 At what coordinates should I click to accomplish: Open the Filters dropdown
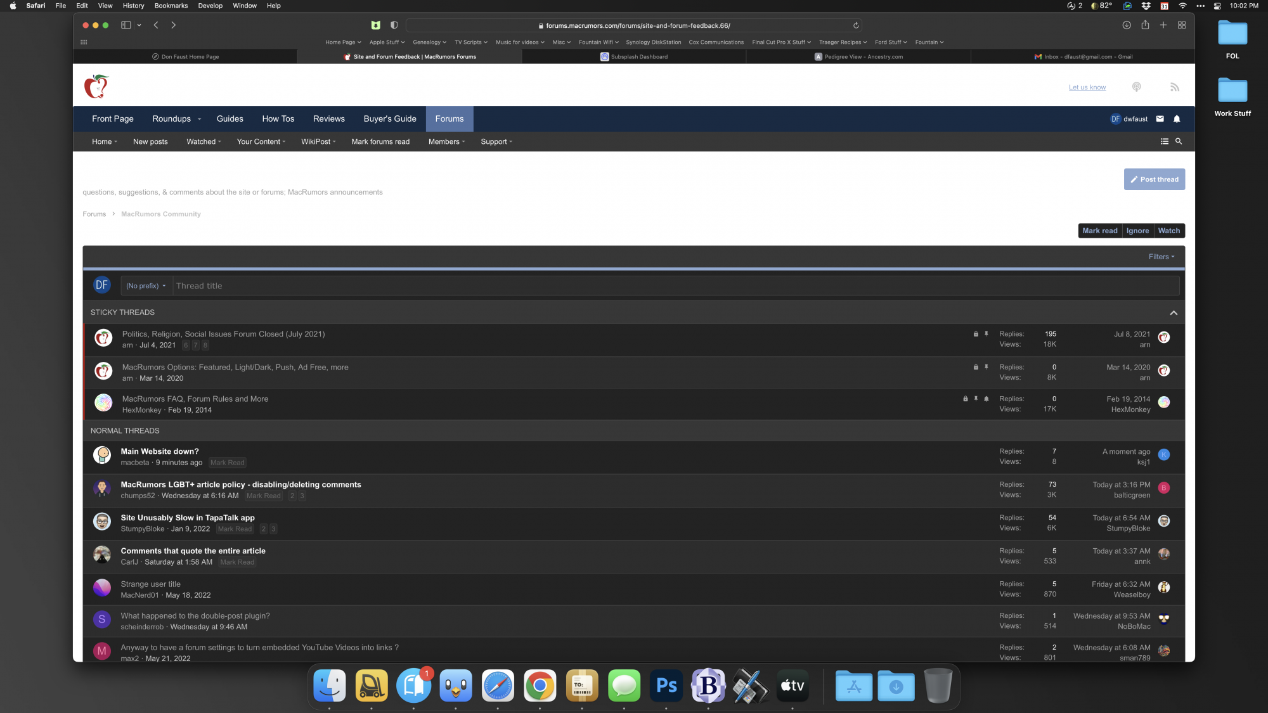pos(1161,257)
